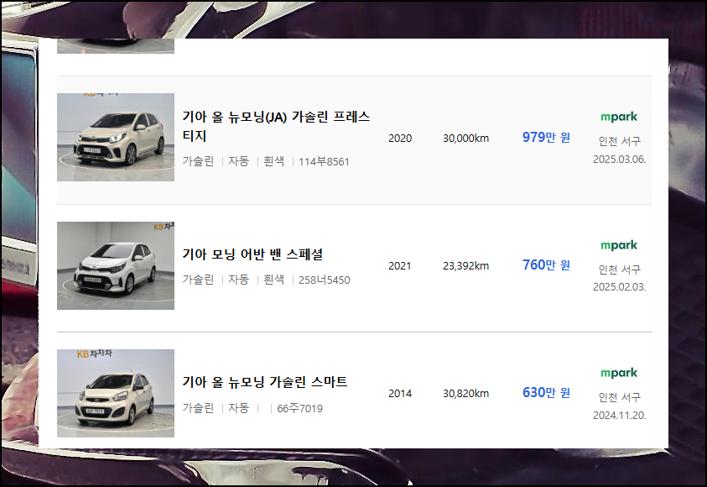This screenshot has width=707, height=487.
Task: Click 가솔린 fuel label on the 66주7019 row
Action: point(198,407)
